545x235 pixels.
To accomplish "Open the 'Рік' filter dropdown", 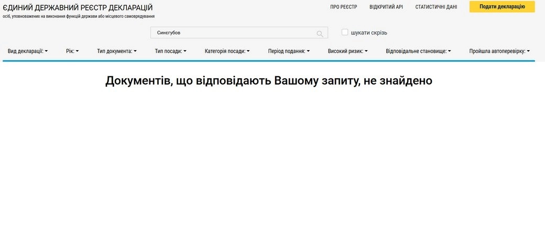I will (72, 51).
